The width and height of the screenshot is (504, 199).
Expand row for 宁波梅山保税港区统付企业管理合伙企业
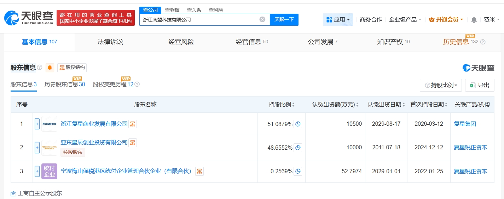point(37,172)
